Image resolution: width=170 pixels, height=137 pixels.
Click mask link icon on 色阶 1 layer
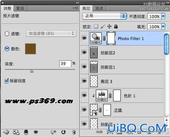point(110,95)
